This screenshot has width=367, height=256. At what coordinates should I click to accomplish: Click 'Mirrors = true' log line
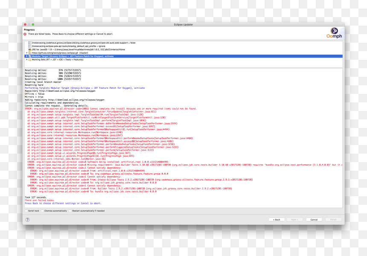[34, 97]
